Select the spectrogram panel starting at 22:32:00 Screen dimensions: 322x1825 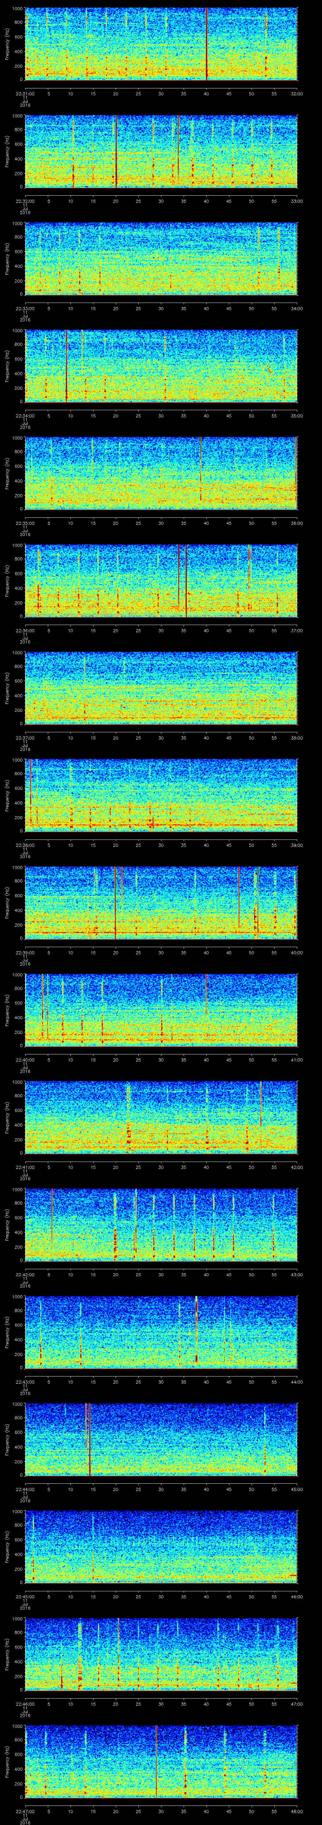161,152
